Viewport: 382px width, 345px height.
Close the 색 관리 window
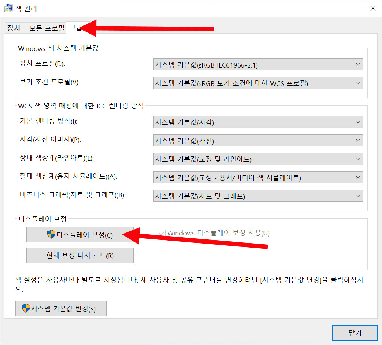tap(373, 8)
